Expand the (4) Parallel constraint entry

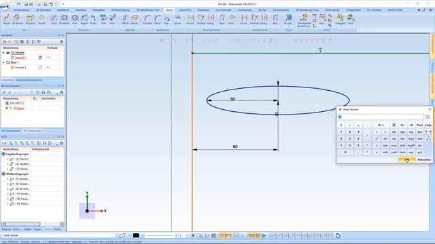click(7, 164)
